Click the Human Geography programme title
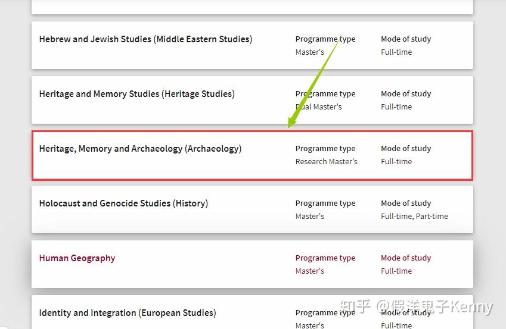506x329 pixels. pyautogui.click(x=77, y=258)
